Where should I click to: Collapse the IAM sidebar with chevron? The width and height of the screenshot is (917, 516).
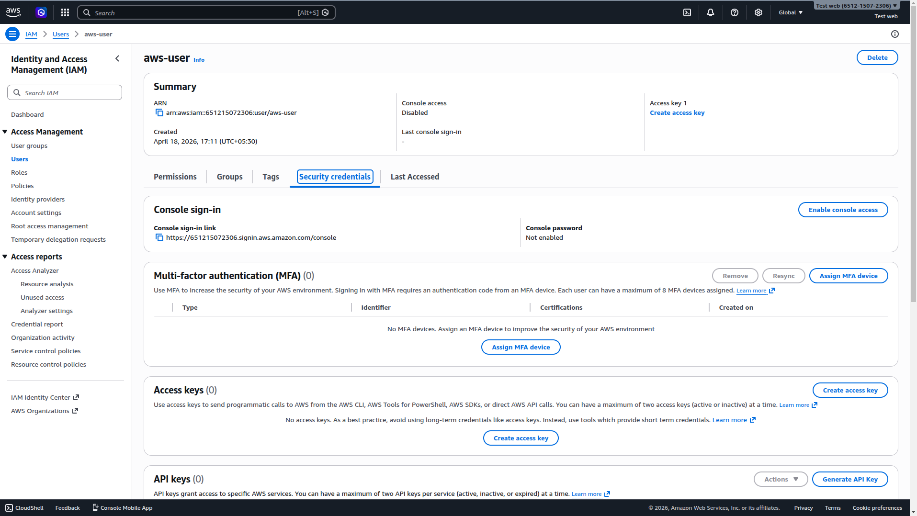point(117,58)
